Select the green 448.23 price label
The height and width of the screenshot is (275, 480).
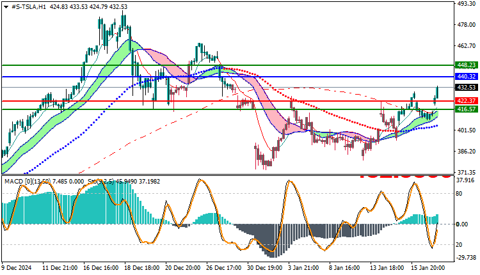coord(466,65)
